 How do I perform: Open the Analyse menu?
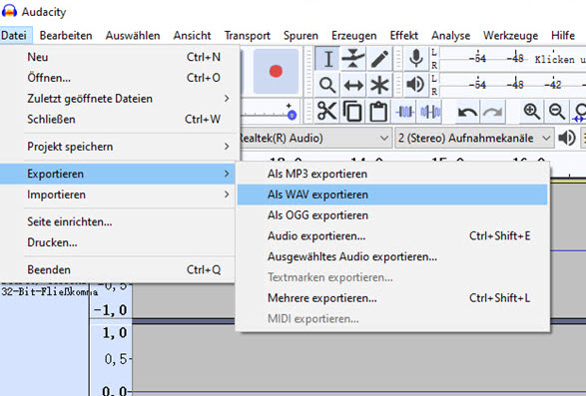click(450, 36)
